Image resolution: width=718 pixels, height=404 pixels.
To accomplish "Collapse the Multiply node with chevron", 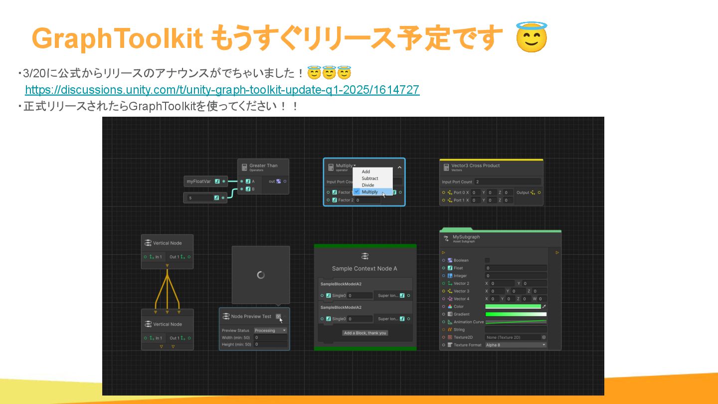I will coord(399,168).
